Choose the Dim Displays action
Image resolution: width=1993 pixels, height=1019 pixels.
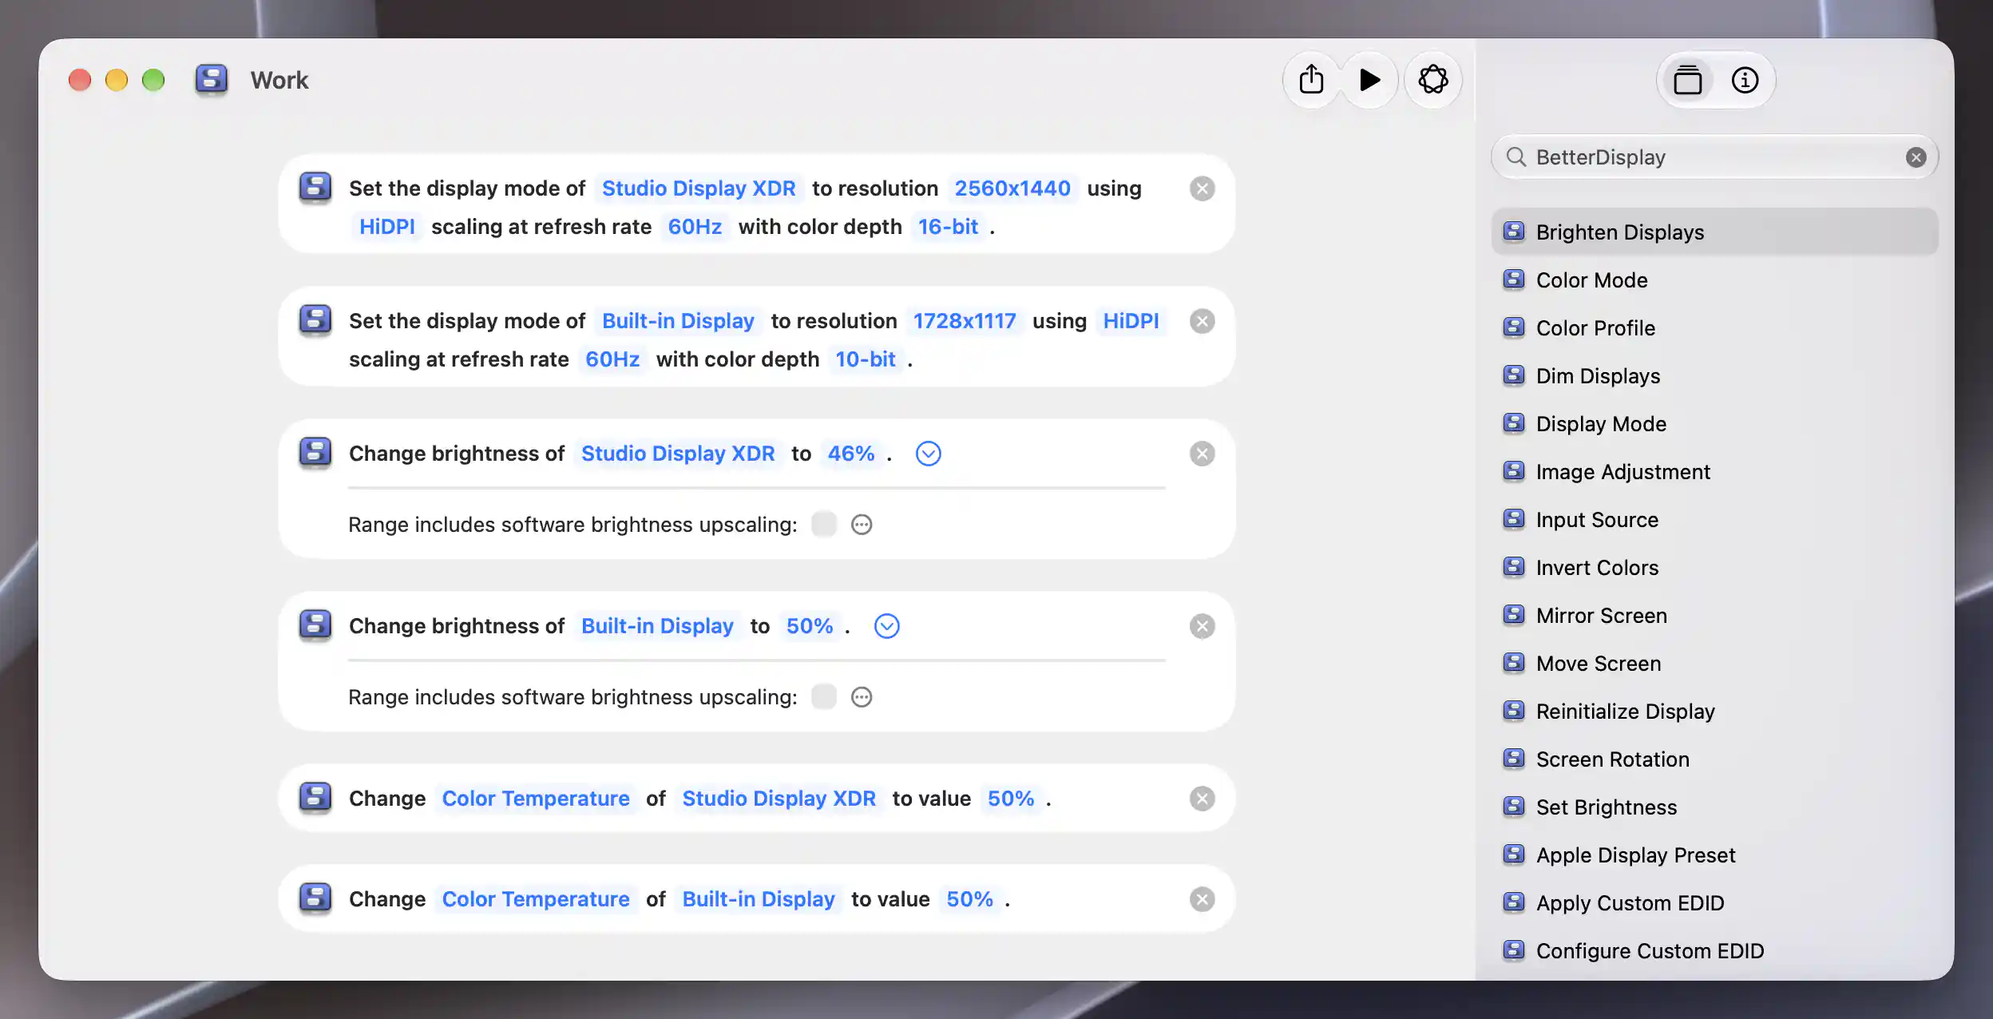point(1714,376)
